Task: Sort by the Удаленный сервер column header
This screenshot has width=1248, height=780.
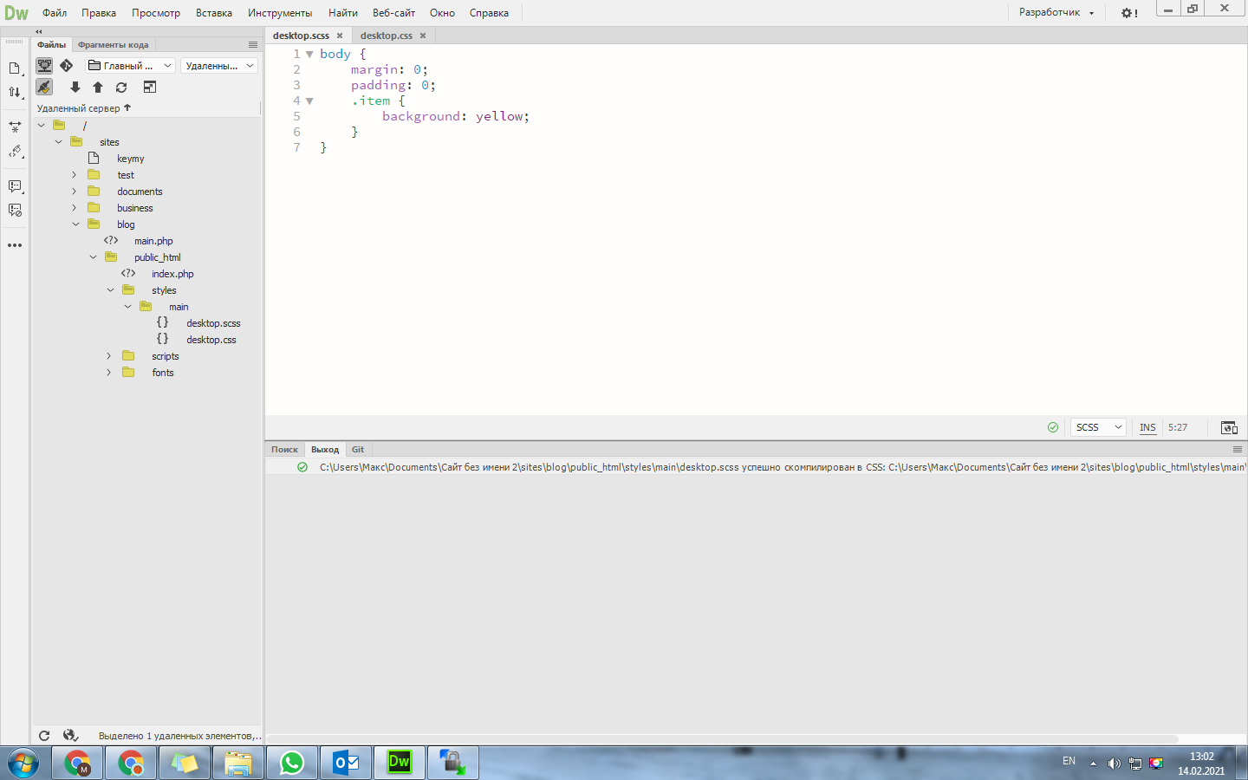Action: pos(84,108)
